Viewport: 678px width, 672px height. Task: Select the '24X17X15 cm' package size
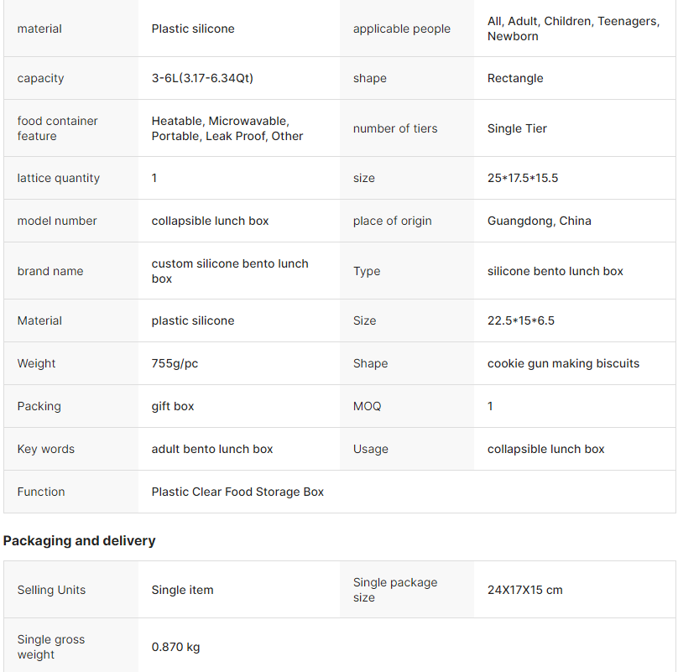[x=524, y=590]
